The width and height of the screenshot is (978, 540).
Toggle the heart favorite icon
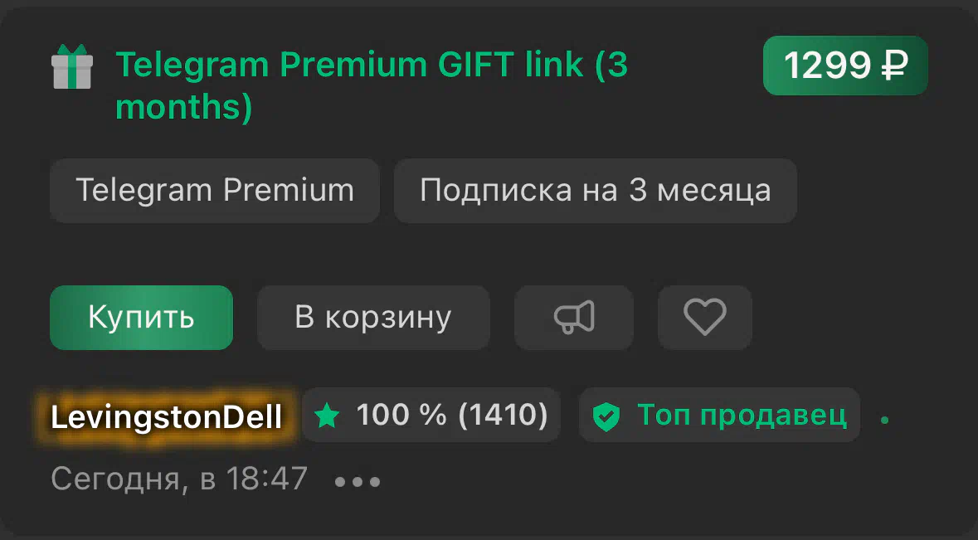point(705,318)
